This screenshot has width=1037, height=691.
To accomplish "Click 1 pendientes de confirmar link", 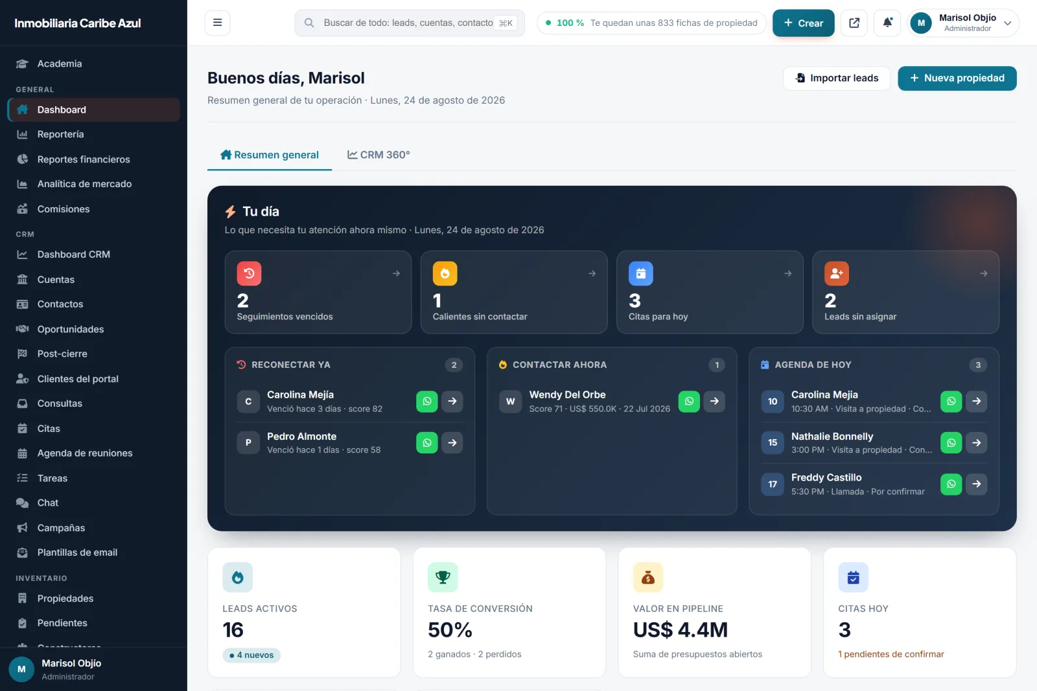I will tap(891, 654).
